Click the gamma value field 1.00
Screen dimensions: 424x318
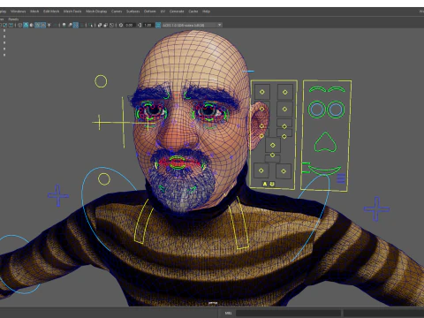[148, 25]
